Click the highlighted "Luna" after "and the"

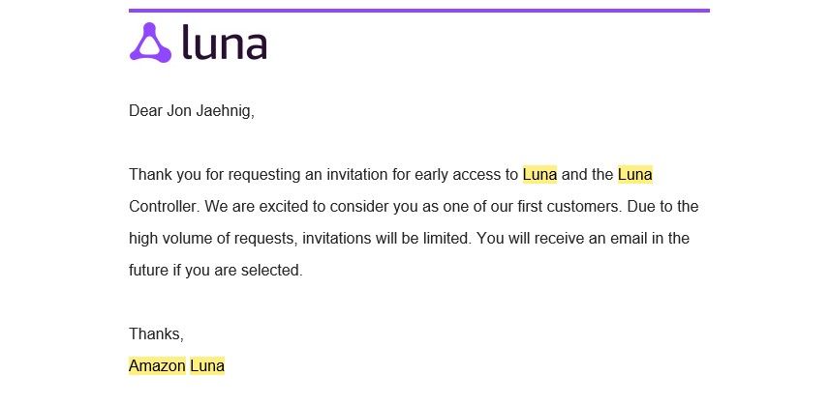click(634, 175)
